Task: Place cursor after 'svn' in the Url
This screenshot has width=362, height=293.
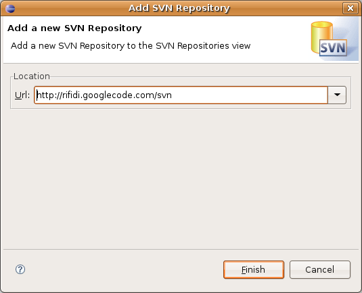Action: pyautogui.click(x=172, y=95)
